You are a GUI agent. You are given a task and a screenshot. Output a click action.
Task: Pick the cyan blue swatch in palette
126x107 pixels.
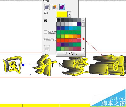(x=71, y=28)
